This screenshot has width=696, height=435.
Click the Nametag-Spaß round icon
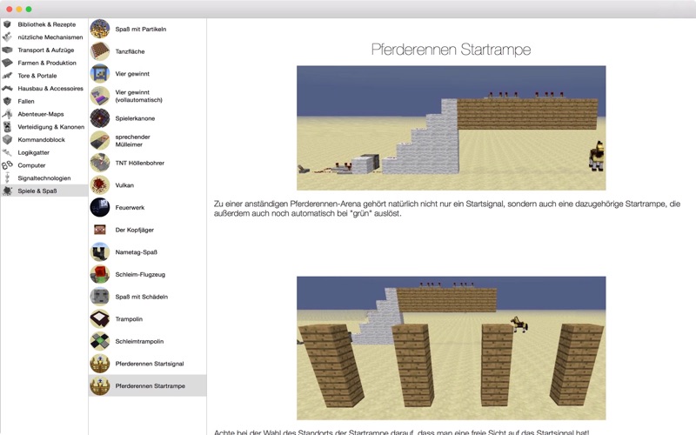pos(100,252)
